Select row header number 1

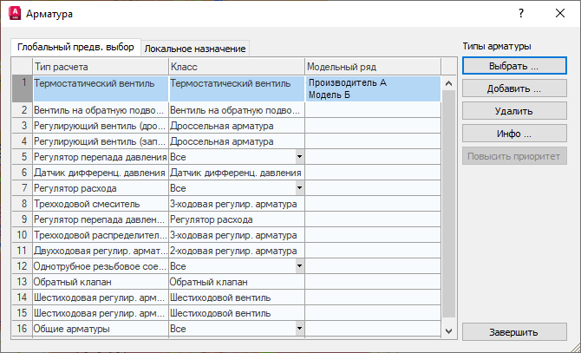(x=23, y=88)
